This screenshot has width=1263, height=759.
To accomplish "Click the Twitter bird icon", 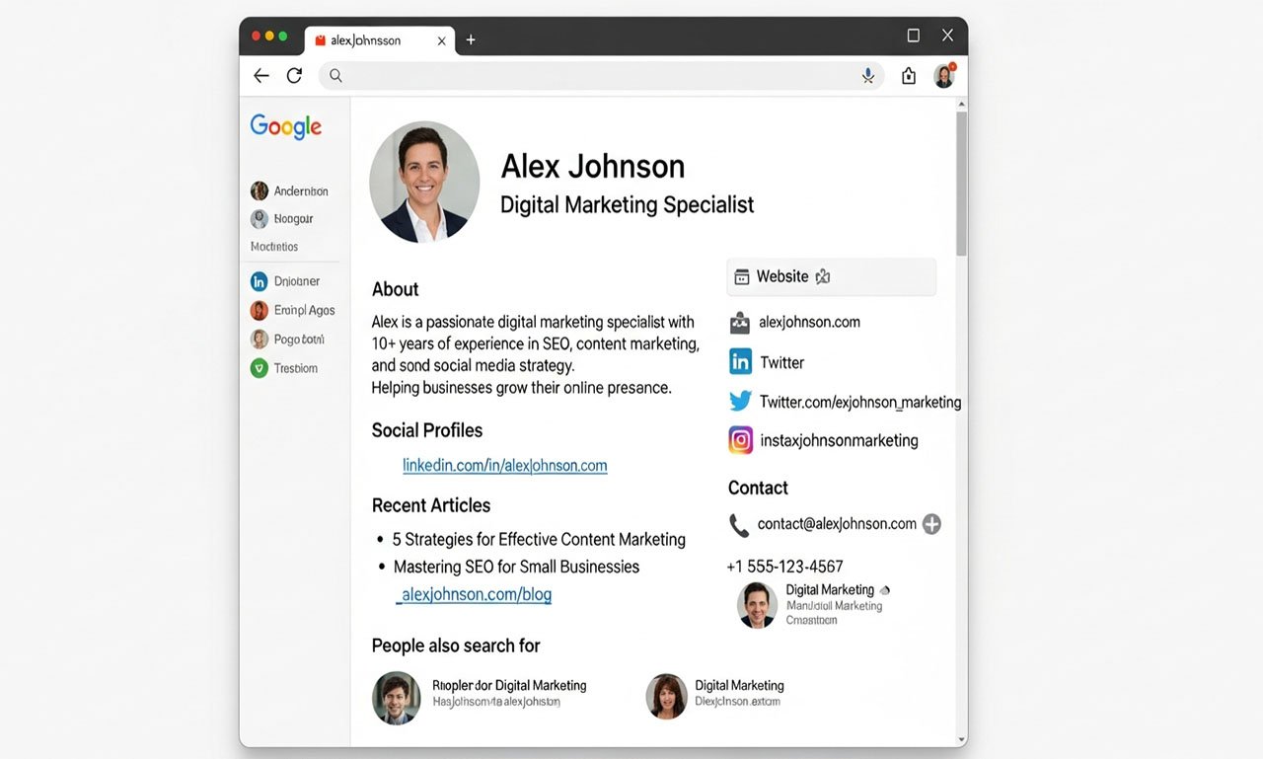I will (740, 402).
